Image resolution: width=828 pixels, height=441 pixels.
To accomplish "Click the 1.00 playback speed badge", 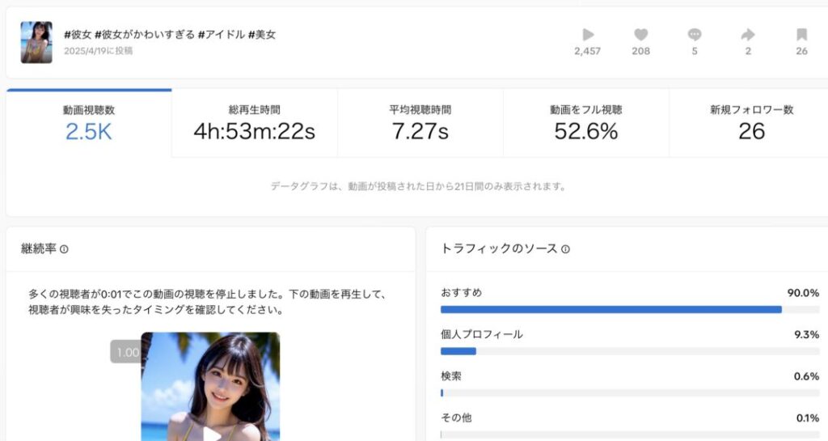I will [127, 352].
